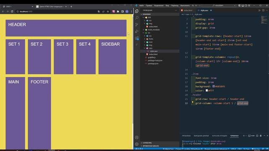Switch to the HTML Color browser tab
Screen dimensions: 269x151
pos(51,7)
